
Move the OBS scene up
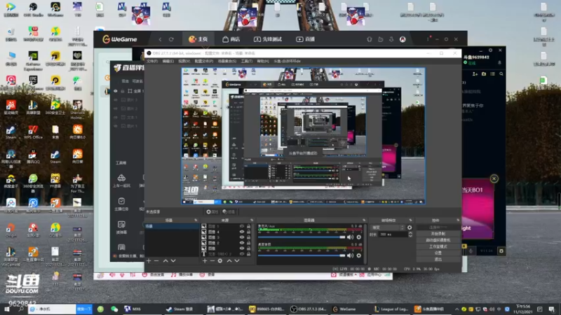165,261
